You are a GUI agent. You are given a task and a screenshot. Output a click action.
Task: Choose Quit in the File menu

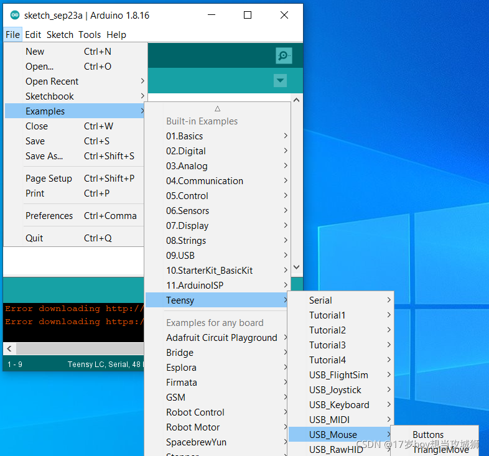coord(75,238)
